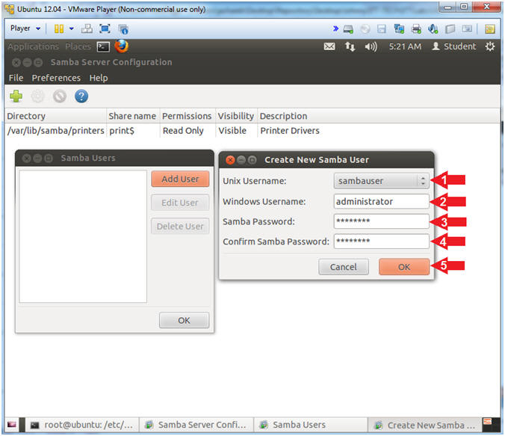Open the Unix Username sambauser combo box

click(x=381, y=181)
